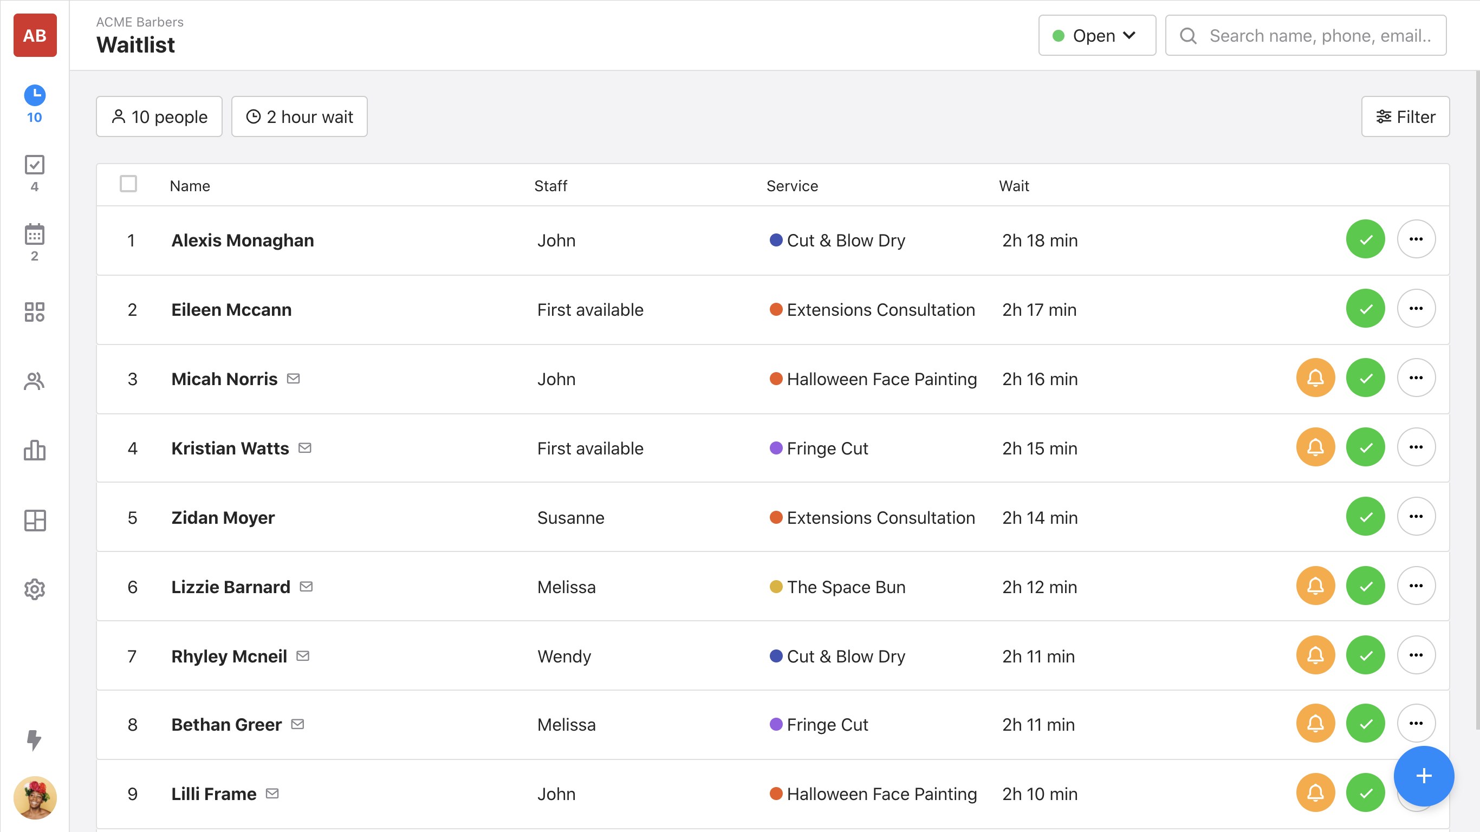Screen dimensions: 1480x832
Task: Click the purple Fringe Cut dot for Kristian Watts
Action: [x=776, y=447]
